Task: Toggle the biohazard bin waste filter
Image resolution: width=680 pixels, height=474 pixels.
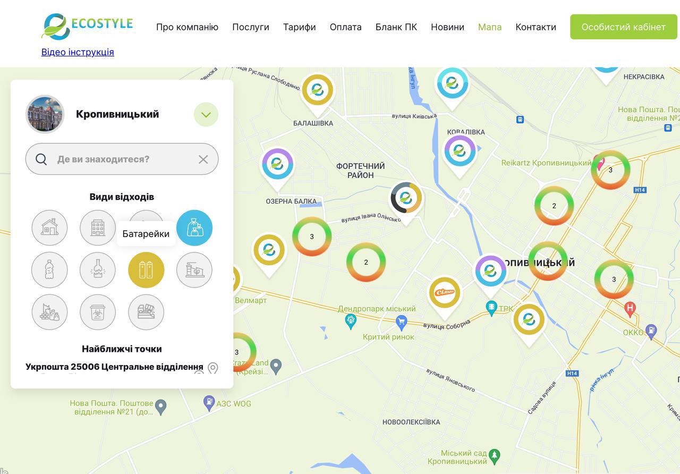Action: pos(98,312)
